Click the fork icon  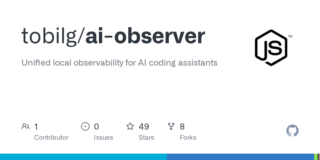click(171, 126)
